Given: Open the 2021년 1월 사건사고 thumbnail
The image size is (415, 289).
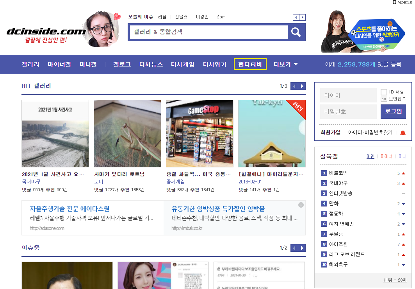Looking at the screenshot, I should [55, 133].
